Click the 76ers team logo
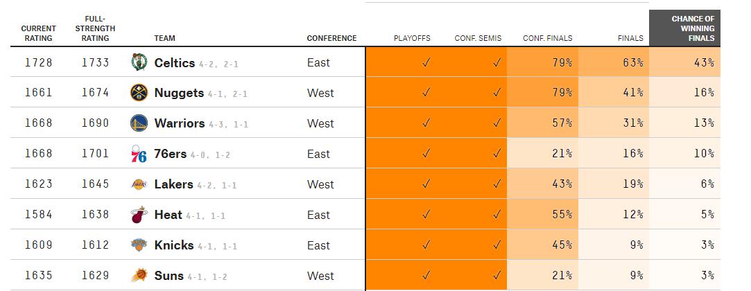The width and height of the screenshot is (751, 291). click(139, 154)
